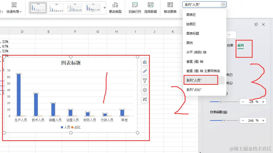Decrease gap width with minus button
273x153 pixels.
(x=243, y=120)
